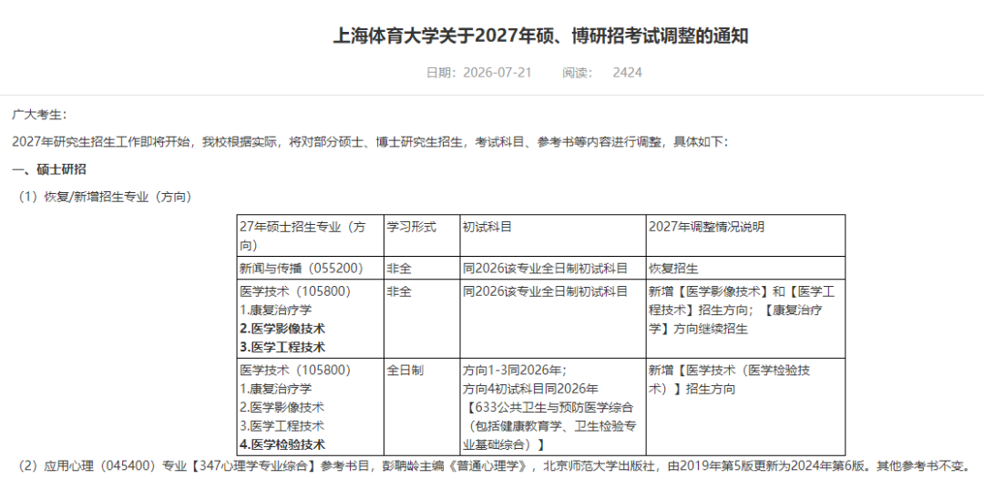Image resolution: width=984 pixels, height=479 pixels.
Task: Click the text 方向4初试科目同2026年
Action: [x=530, y=389]
